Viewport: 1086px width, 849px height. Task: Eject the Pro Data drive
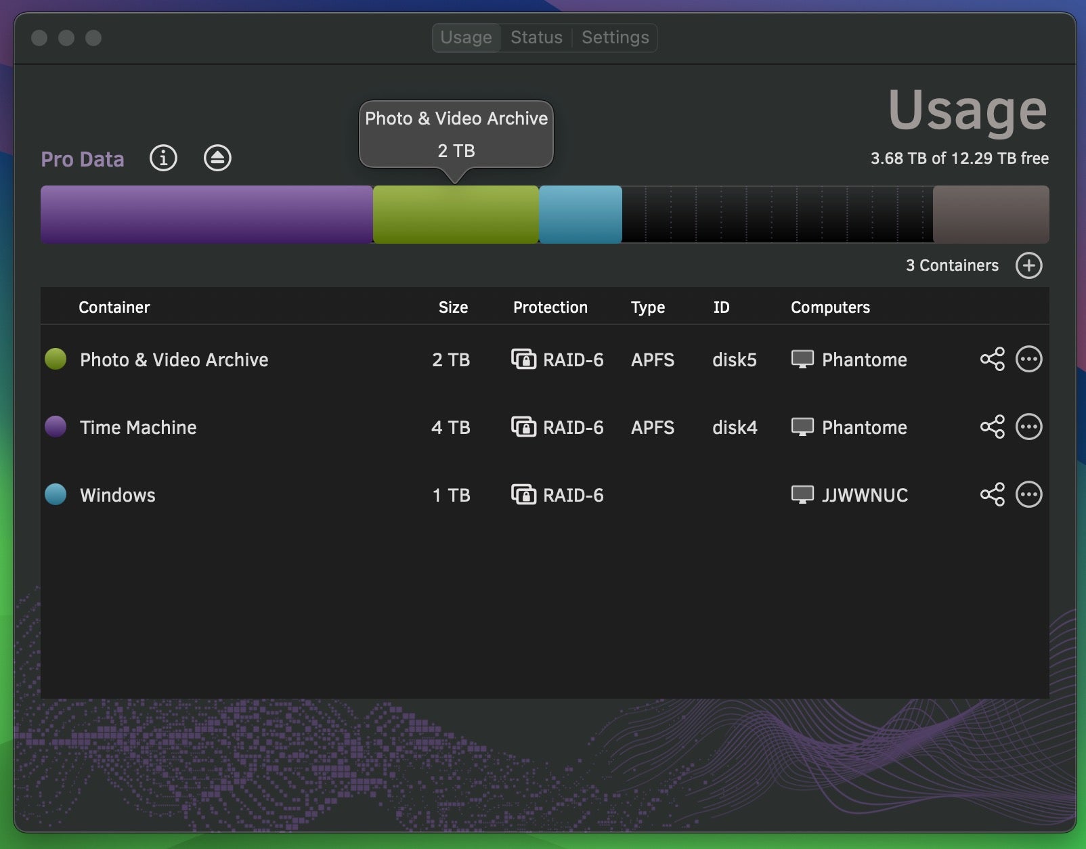tap(217, 158)
